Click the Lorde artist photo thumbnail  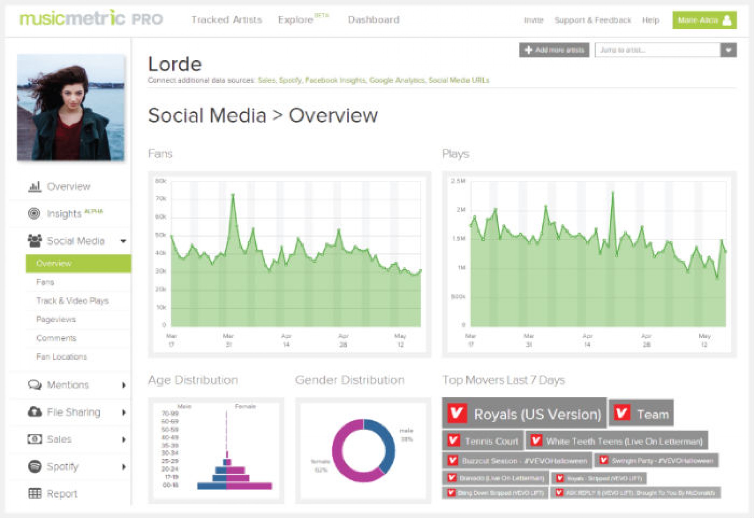[x=71, y=107]
